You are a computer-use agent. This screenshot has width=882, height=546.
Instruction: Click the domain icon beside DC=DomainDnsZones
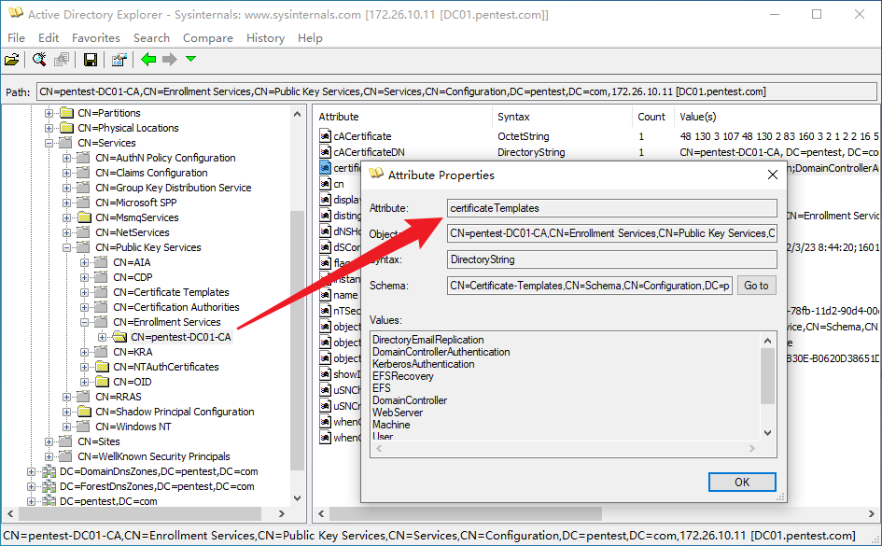(x=49, y=471)
